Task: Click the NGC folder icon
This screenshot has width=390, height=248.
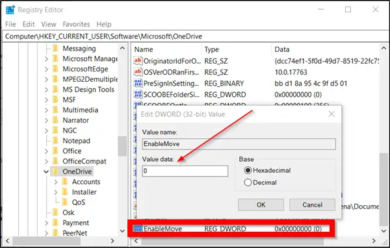Action: tap(55, 130)
